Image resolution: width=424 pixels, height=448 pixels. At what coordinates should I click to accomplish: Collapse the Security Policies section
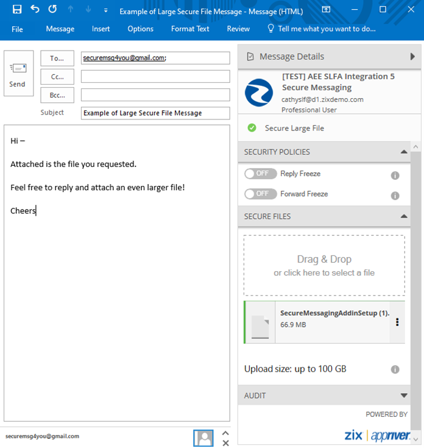coord(404,152)
